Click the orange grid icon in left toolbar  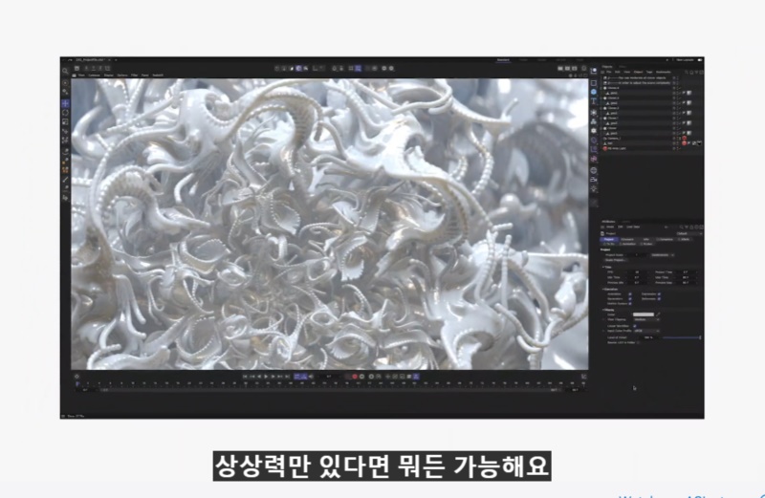coord(65,170)
